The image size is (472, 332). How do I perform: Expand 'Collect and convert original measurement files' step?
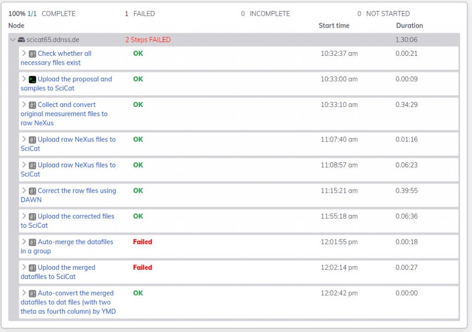click(24, 105)
